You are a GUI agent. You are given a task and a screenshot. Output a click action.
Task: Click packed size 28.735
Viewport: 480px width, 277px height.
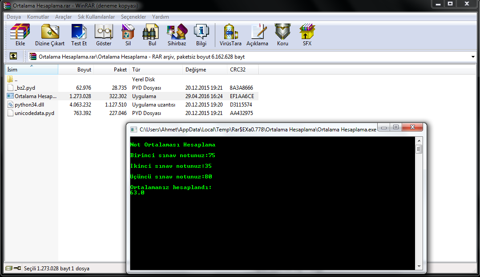tap(119, 87)
